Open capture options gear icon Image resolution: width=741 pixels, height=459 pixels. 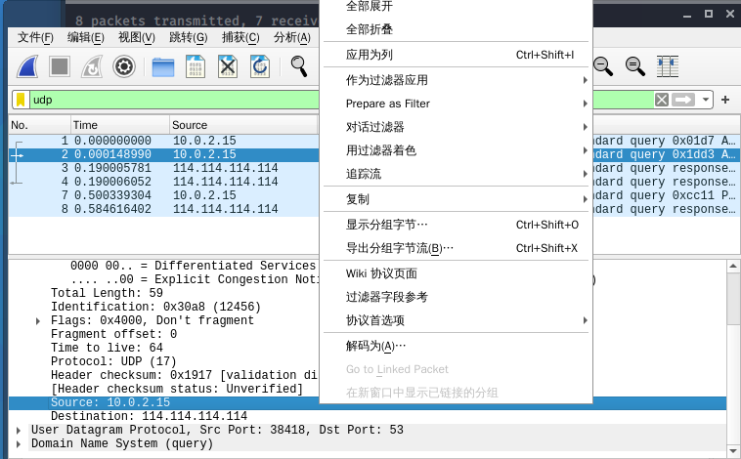click(124, 66)
